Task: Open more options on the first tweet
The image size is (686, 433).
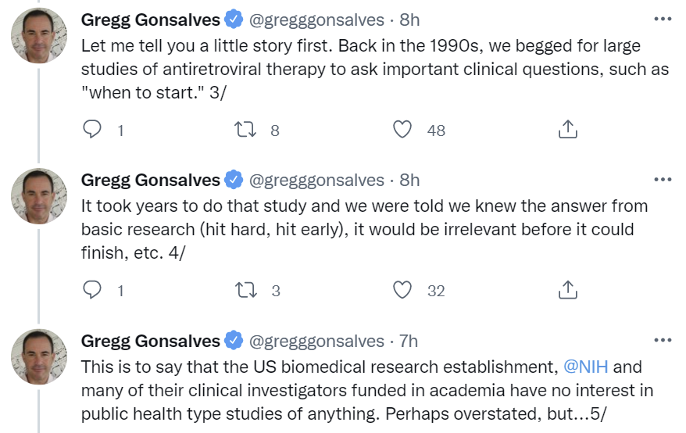Action: coord(663,19)
